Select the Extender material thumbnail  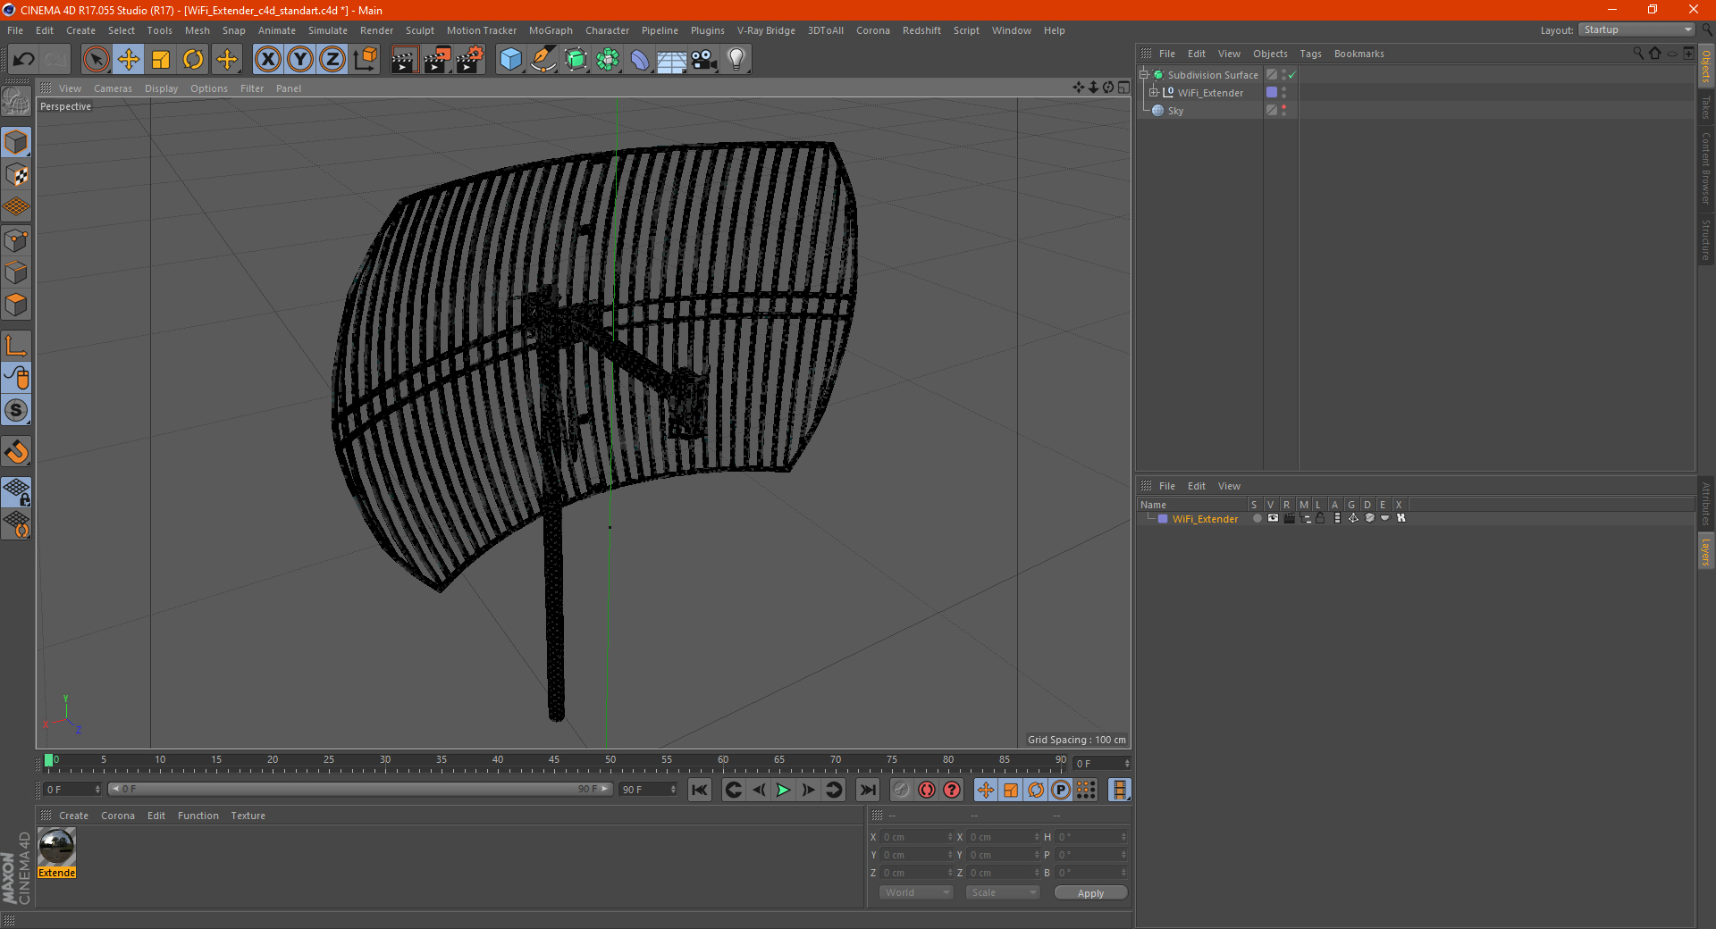(56, 847)
